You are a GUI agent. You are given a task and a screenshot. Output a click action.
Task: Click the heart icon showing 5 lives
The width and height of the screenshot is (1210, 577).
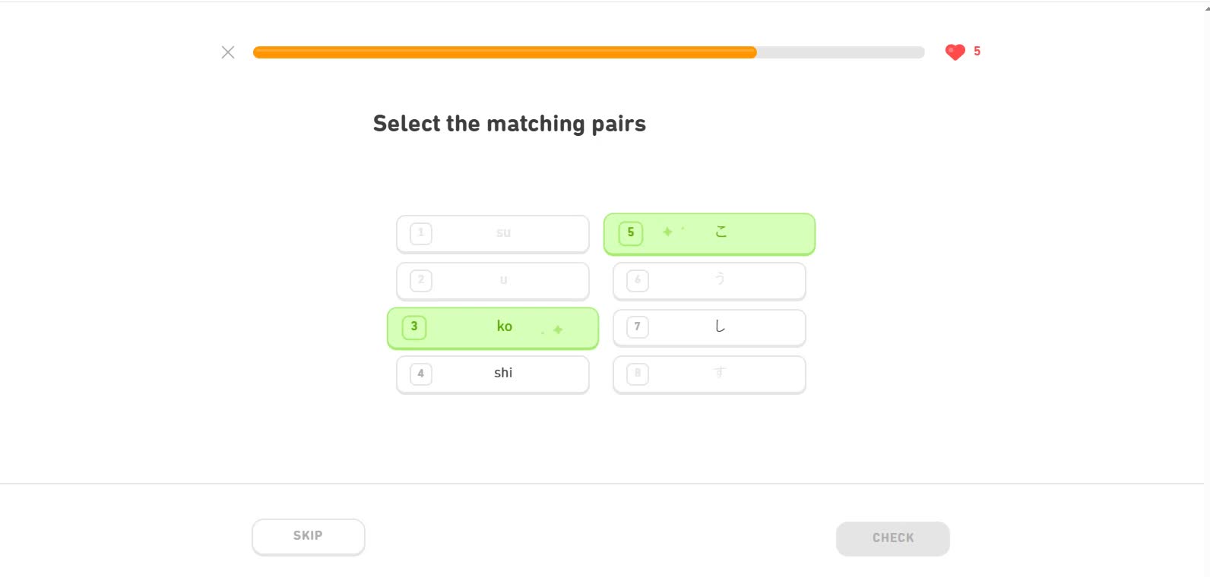tap(954, 52)
